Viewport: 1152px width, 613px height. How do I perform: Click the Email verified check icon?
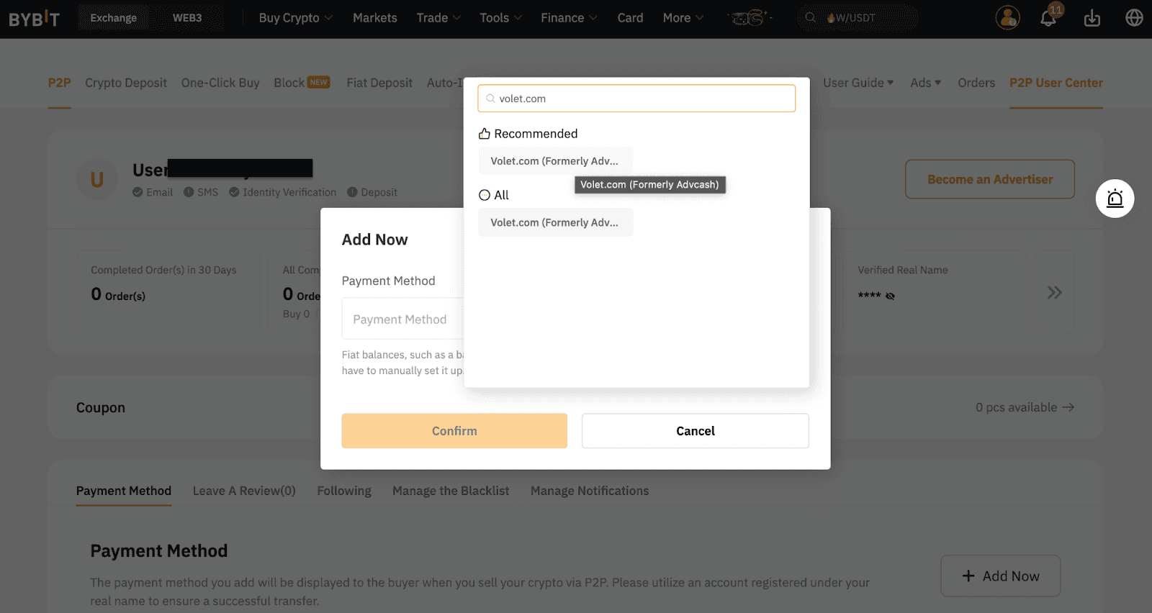click(x=138, y=192)
